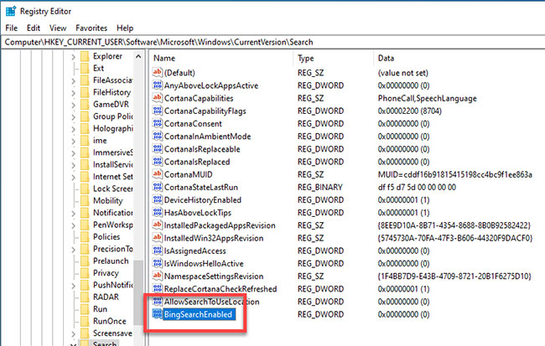
Task: Click the (value not set) data cell
Action: coord(402,73)
